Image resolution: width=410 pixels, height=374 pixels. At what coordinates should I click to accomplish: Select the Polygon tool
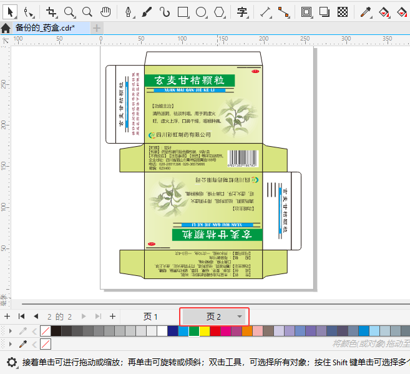tap(220, 12)
